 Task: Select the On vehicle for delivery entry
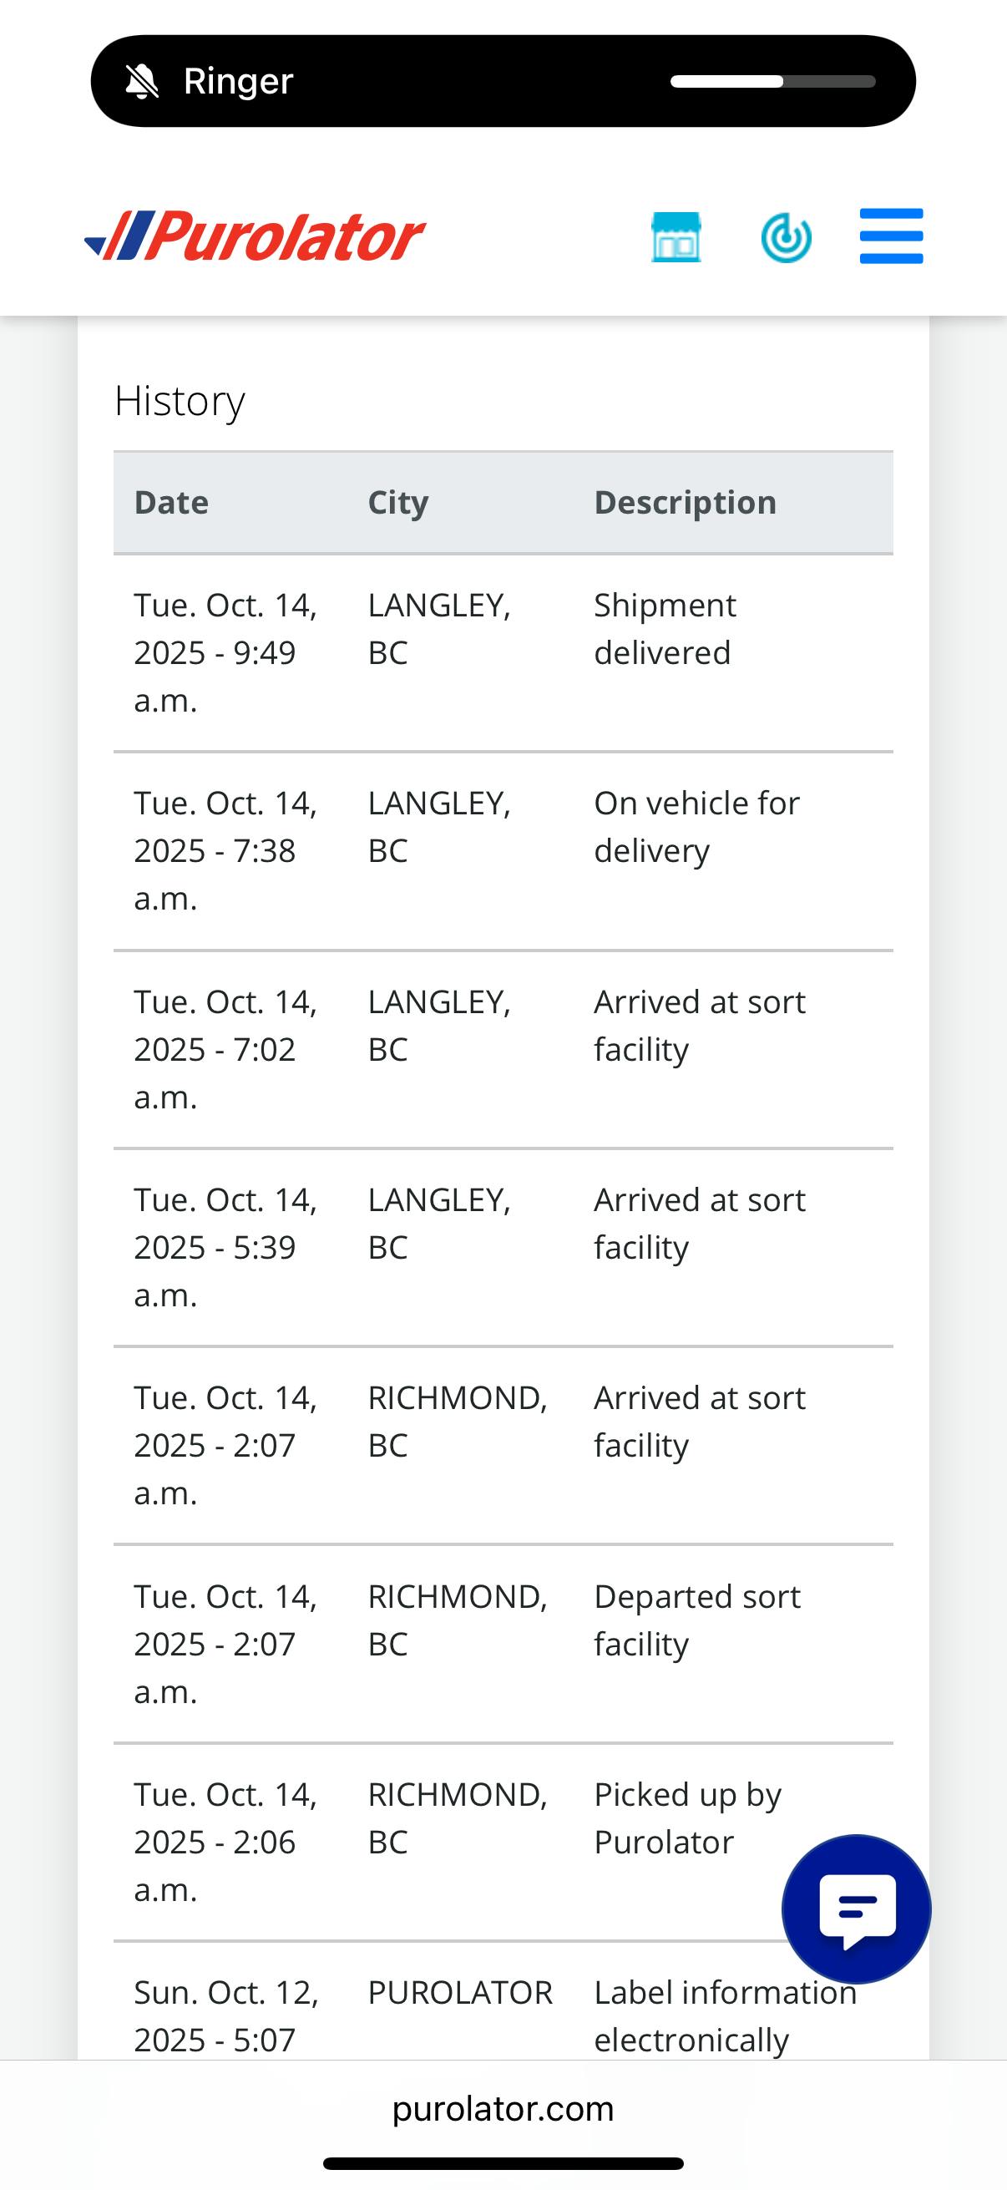503,850
